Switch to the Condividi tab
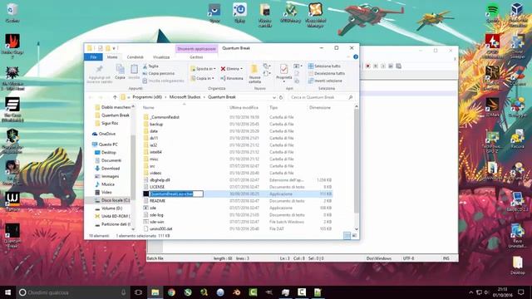The height and width of the screenshot is (299, 532). 135,57
